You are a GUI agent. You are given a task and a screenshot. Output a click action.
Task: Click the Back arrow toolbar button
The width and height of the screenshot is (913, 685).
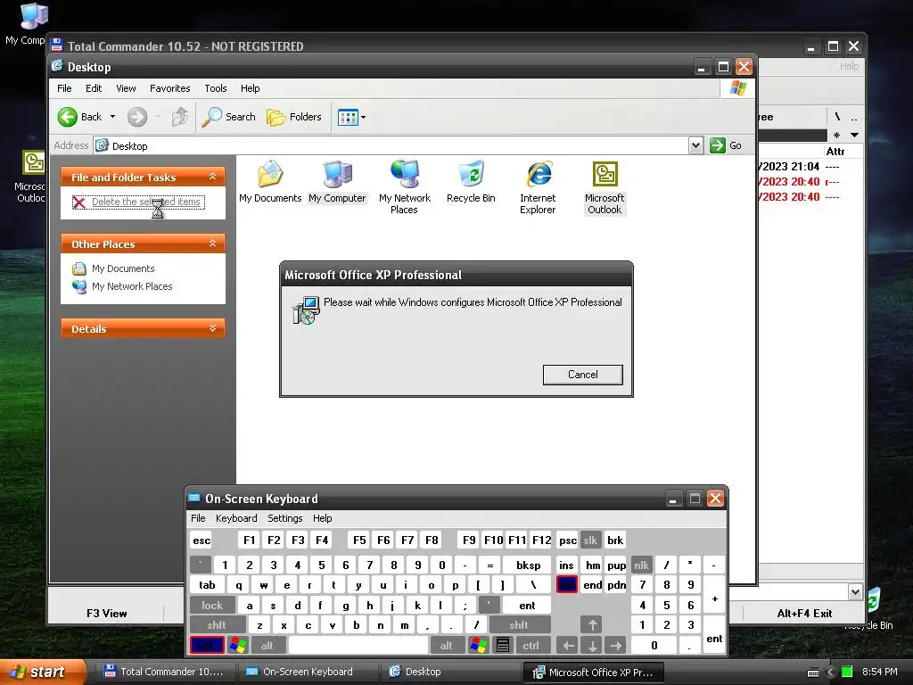79,117
